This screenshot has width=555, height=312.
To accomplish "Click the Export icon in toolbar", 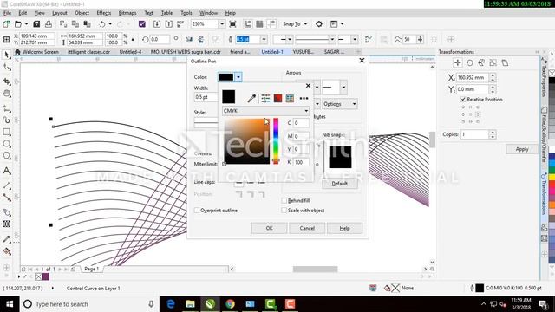I will pos(169,24).
